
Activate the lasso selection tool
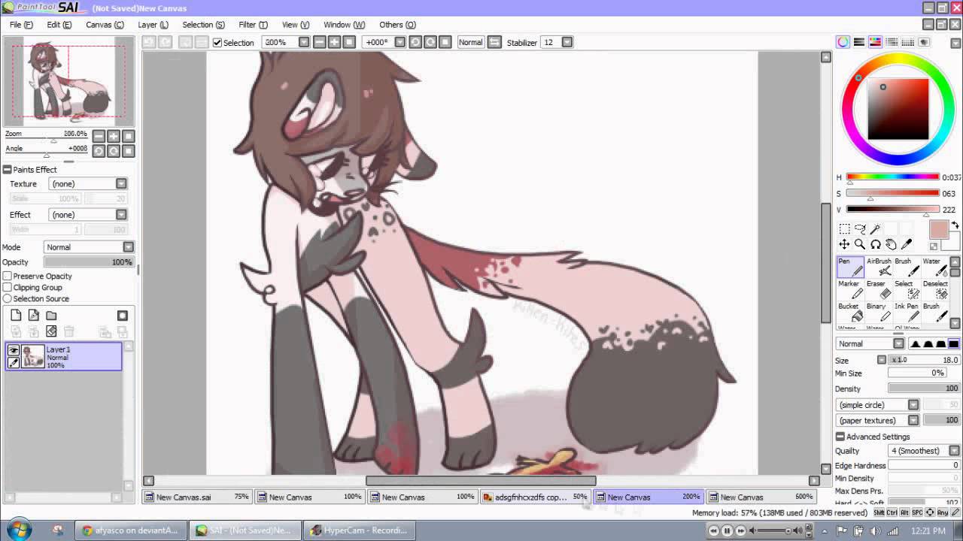(860, 229)
